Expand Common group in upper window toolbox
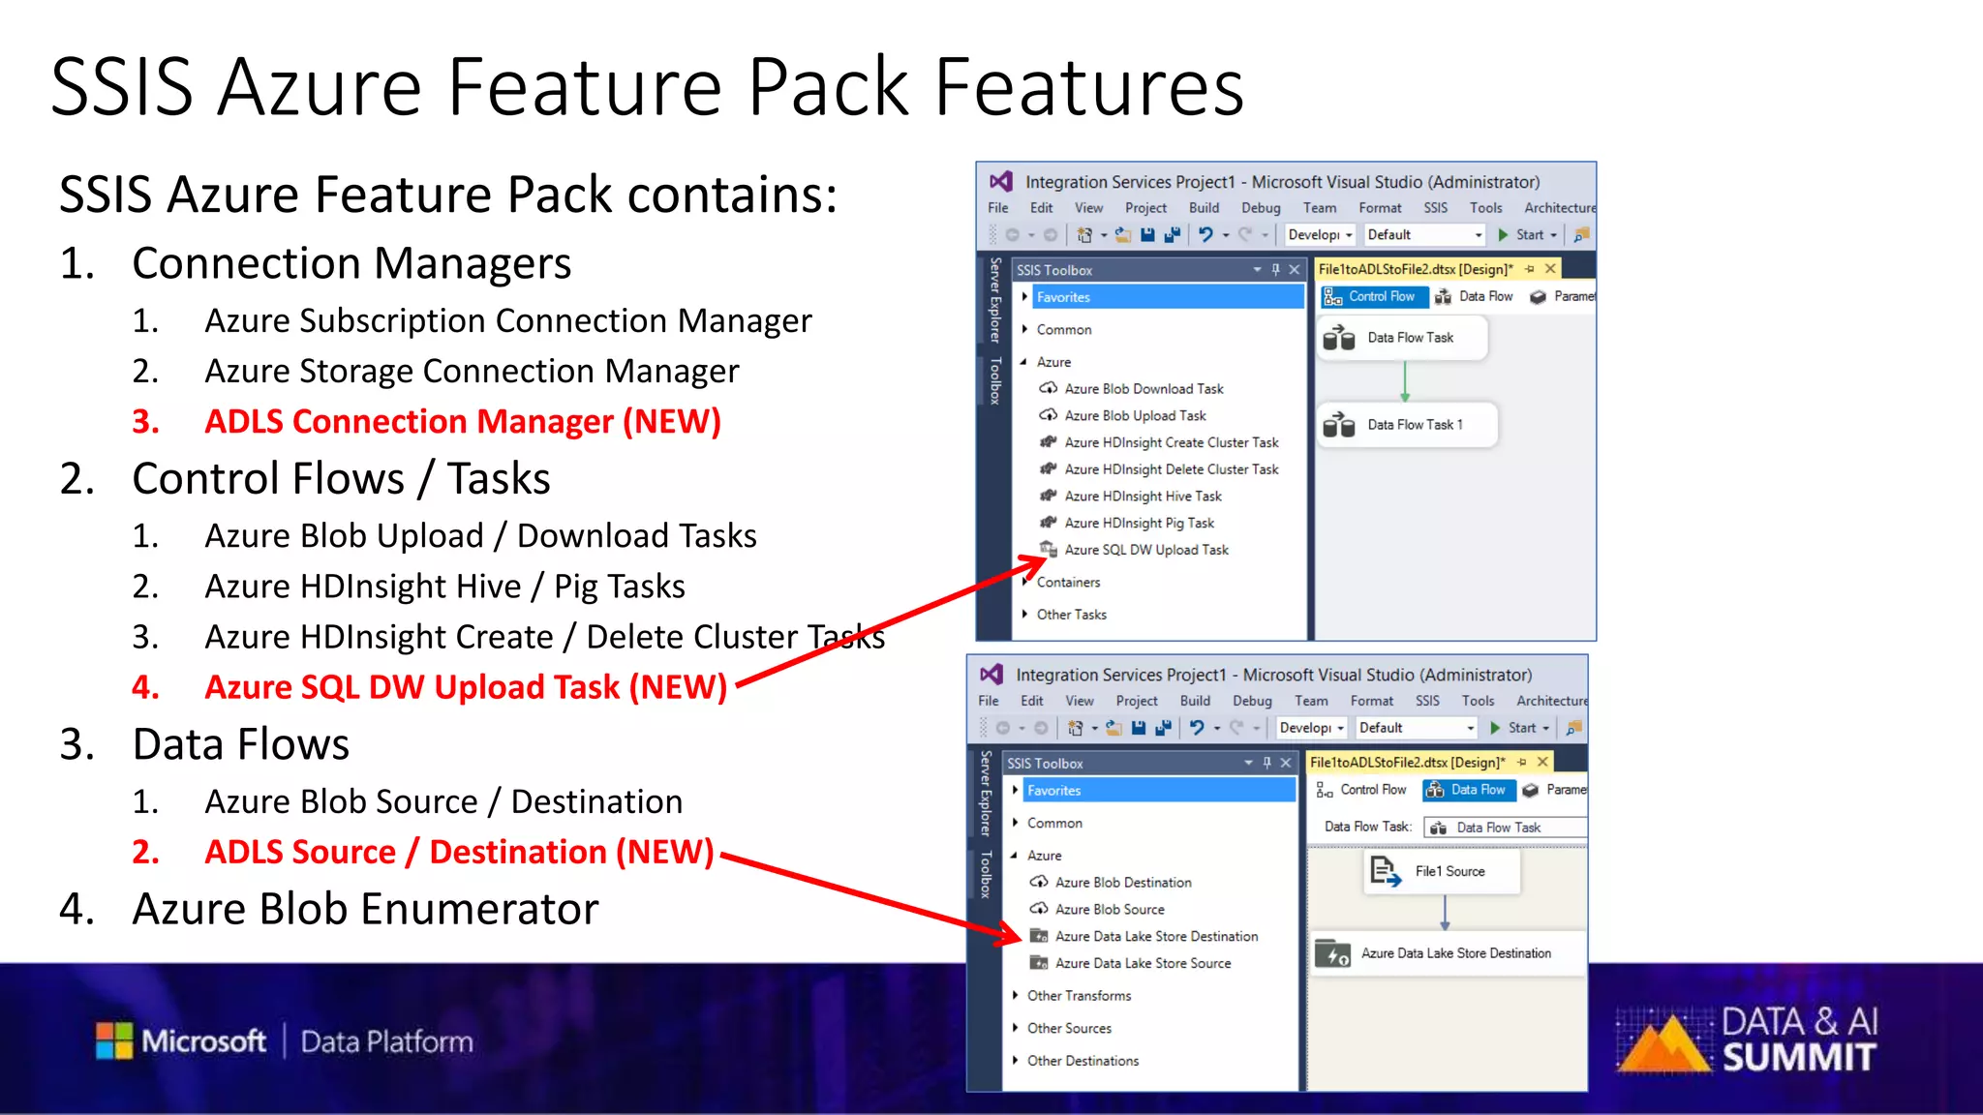Screen dimensions: 1983x1115 pyautogui.click(x=1024, y=330)
